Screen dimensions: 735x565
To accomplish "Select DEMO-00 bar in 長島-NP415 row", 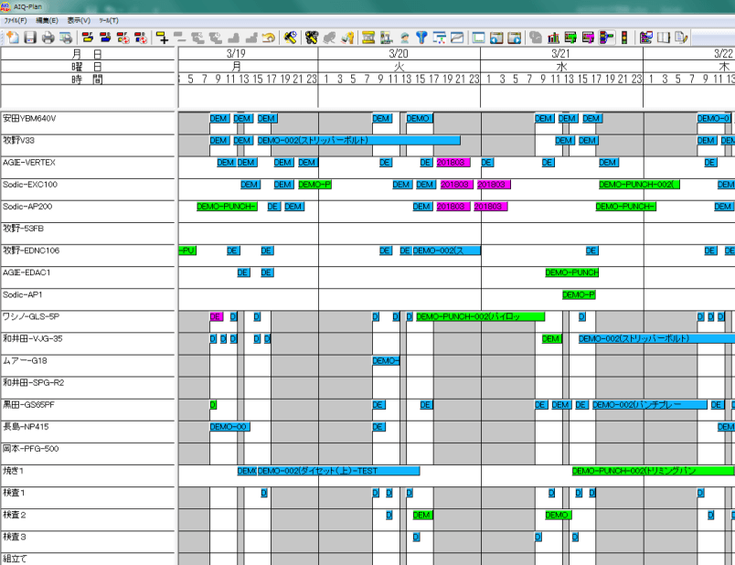I will 229,427.
